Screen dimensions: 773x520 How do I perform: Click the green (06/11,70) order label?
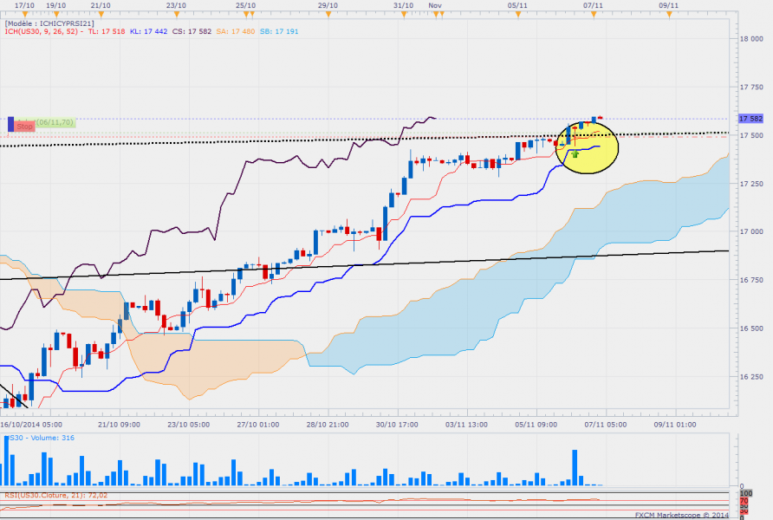(x=55, y=123)
